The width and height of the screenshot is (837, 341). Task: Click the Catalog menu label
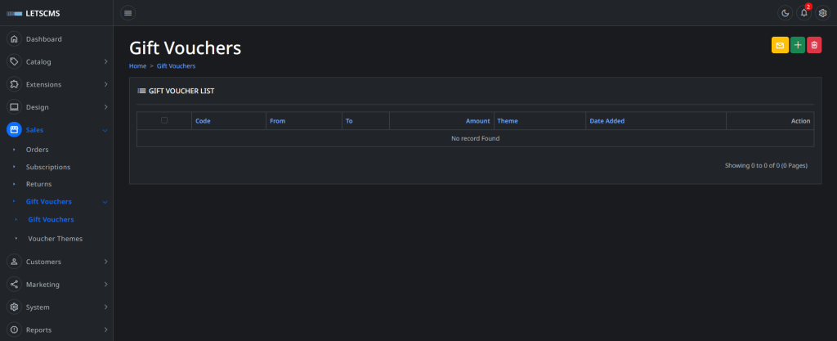pyautogui.click(x=38, y=62)
